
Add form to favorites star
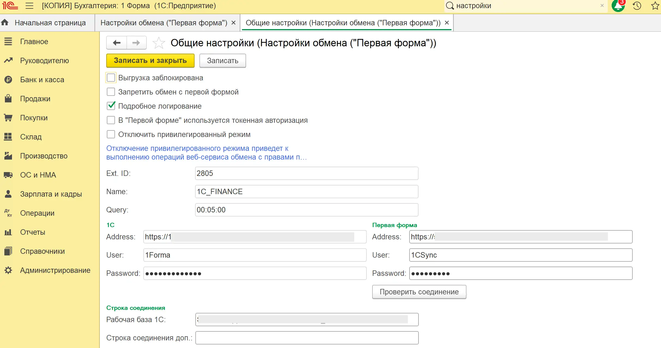tap(159, 43)
